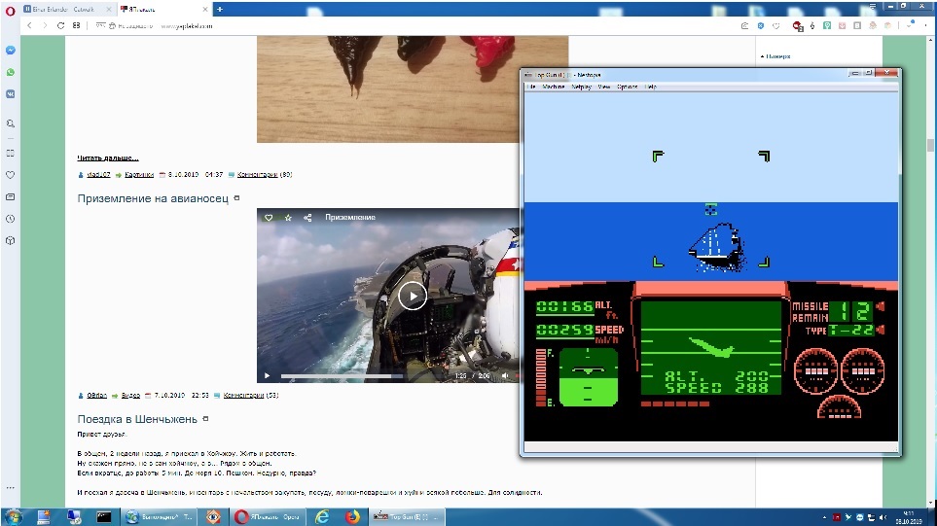Launch Internet Explorer from taskbar
The height and width of the screenshot is (526, 937).
(x=322, y=516)
